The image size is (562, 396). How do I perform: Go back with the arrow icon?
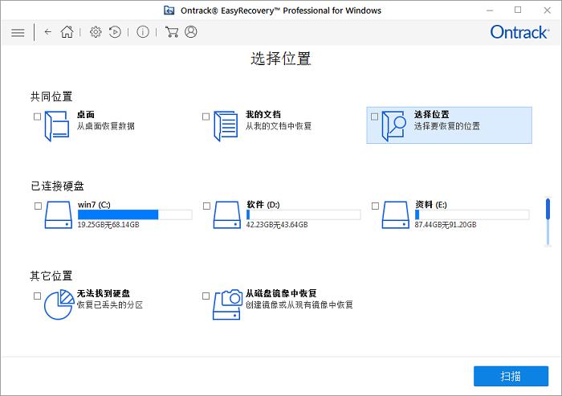coord(47,32)
